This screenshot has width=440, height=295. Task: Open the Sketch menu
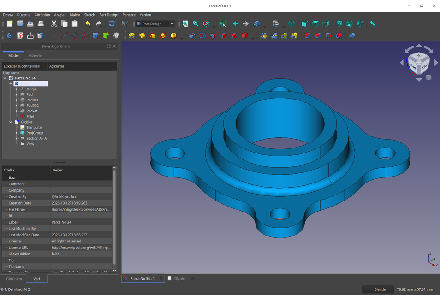pos(89,15)
